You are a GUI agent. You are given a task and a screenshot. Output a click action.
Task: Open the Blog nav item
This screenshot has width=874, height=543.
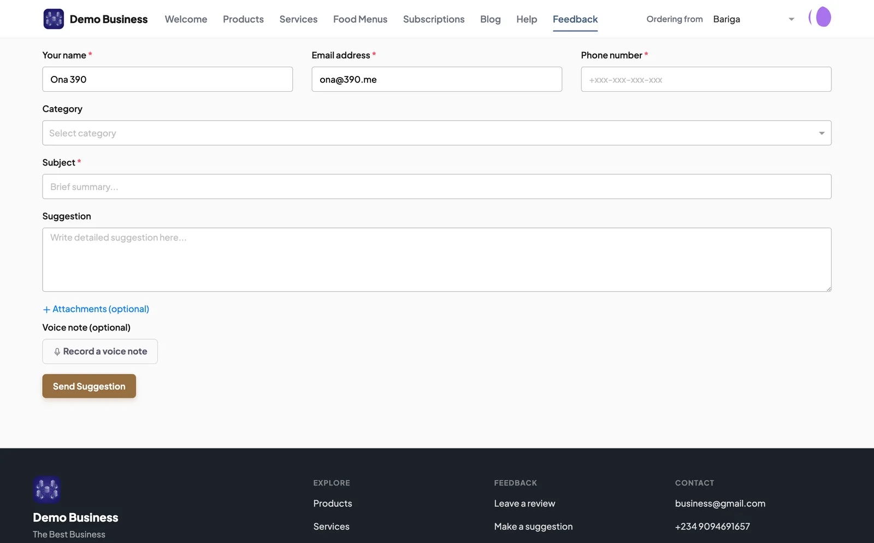tap(491, 19)
